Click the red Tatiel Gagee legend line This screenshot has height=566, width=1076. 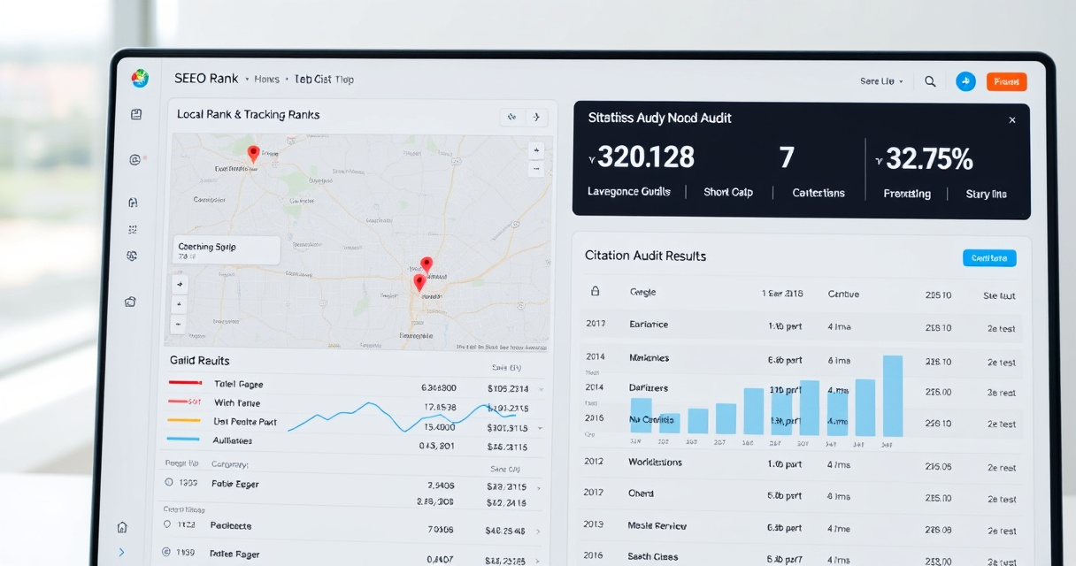(185, 384)
